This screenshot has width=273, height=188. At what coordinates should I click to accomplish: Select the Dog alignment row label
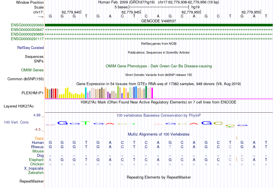tap(40, 156)
